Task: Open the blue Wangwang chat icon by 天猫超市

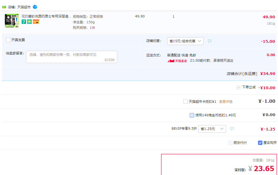Action: point(35,7)
